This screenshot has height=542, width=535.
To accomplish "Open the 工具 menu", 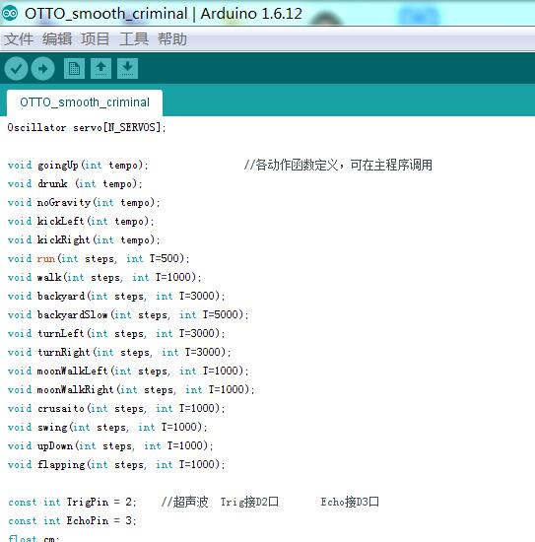I will click(x=134, y=38).
